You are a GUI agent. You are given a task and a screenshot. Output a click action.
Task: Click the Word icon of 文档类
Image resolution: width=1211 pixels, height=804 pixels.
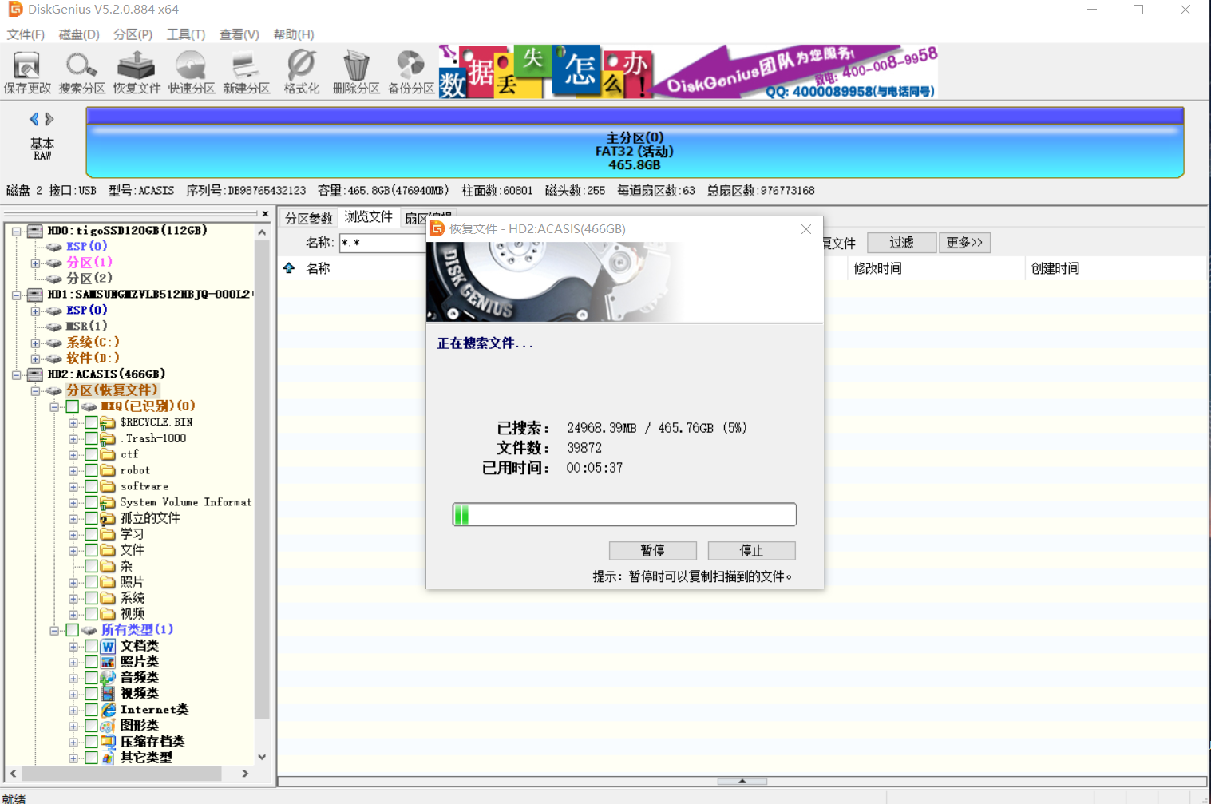point(108,646)
